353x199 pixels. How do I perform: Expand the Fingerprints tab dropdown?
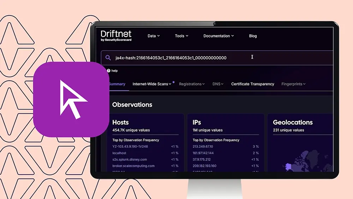tap(293, 84)
